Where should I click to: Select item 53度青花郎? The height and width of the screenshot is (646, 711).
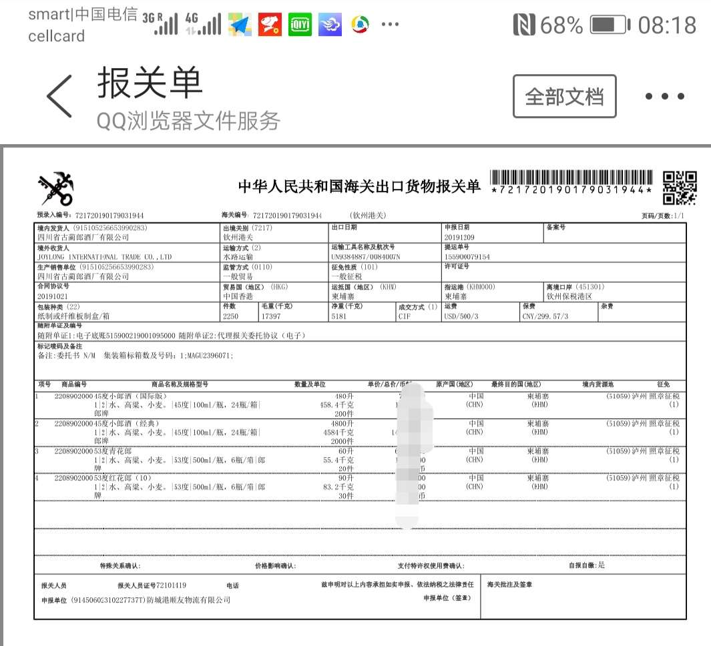(113, 451)
